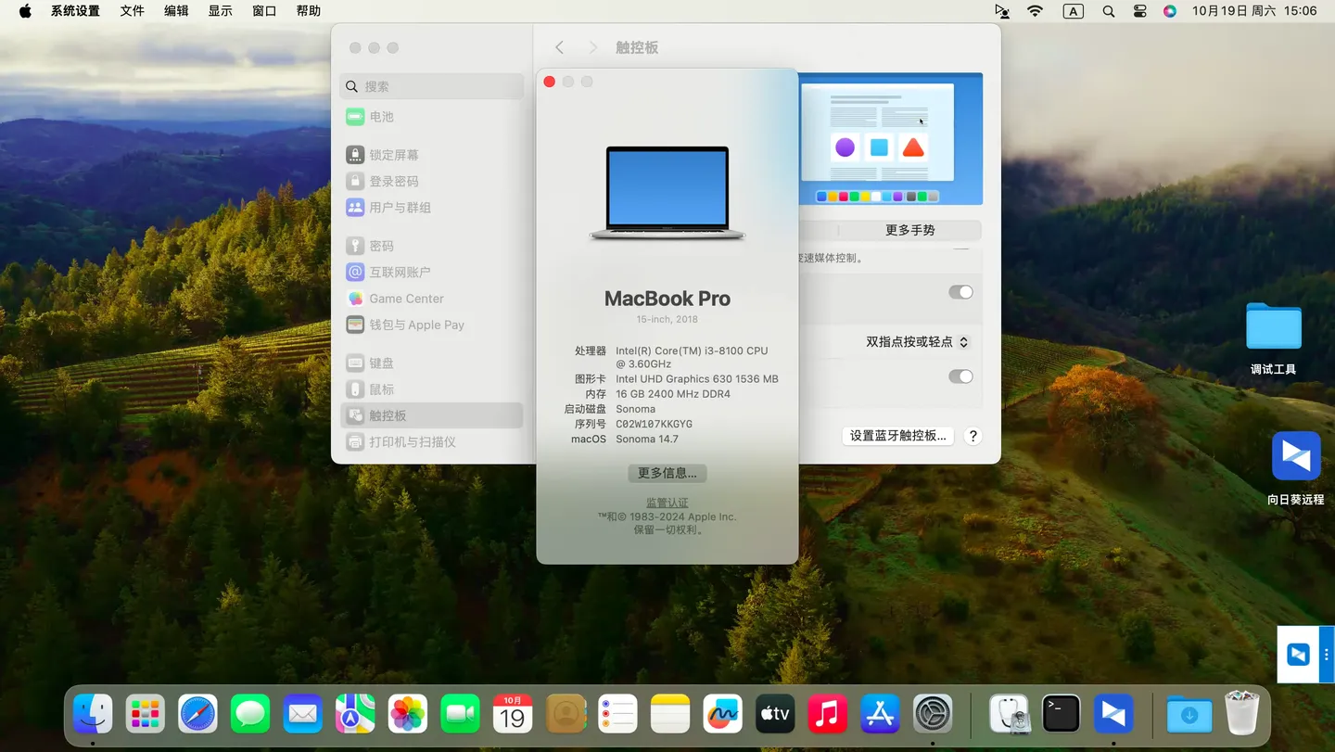Disable the toggle below the 双指点按或轻点 dropdown

coord(960,376)
